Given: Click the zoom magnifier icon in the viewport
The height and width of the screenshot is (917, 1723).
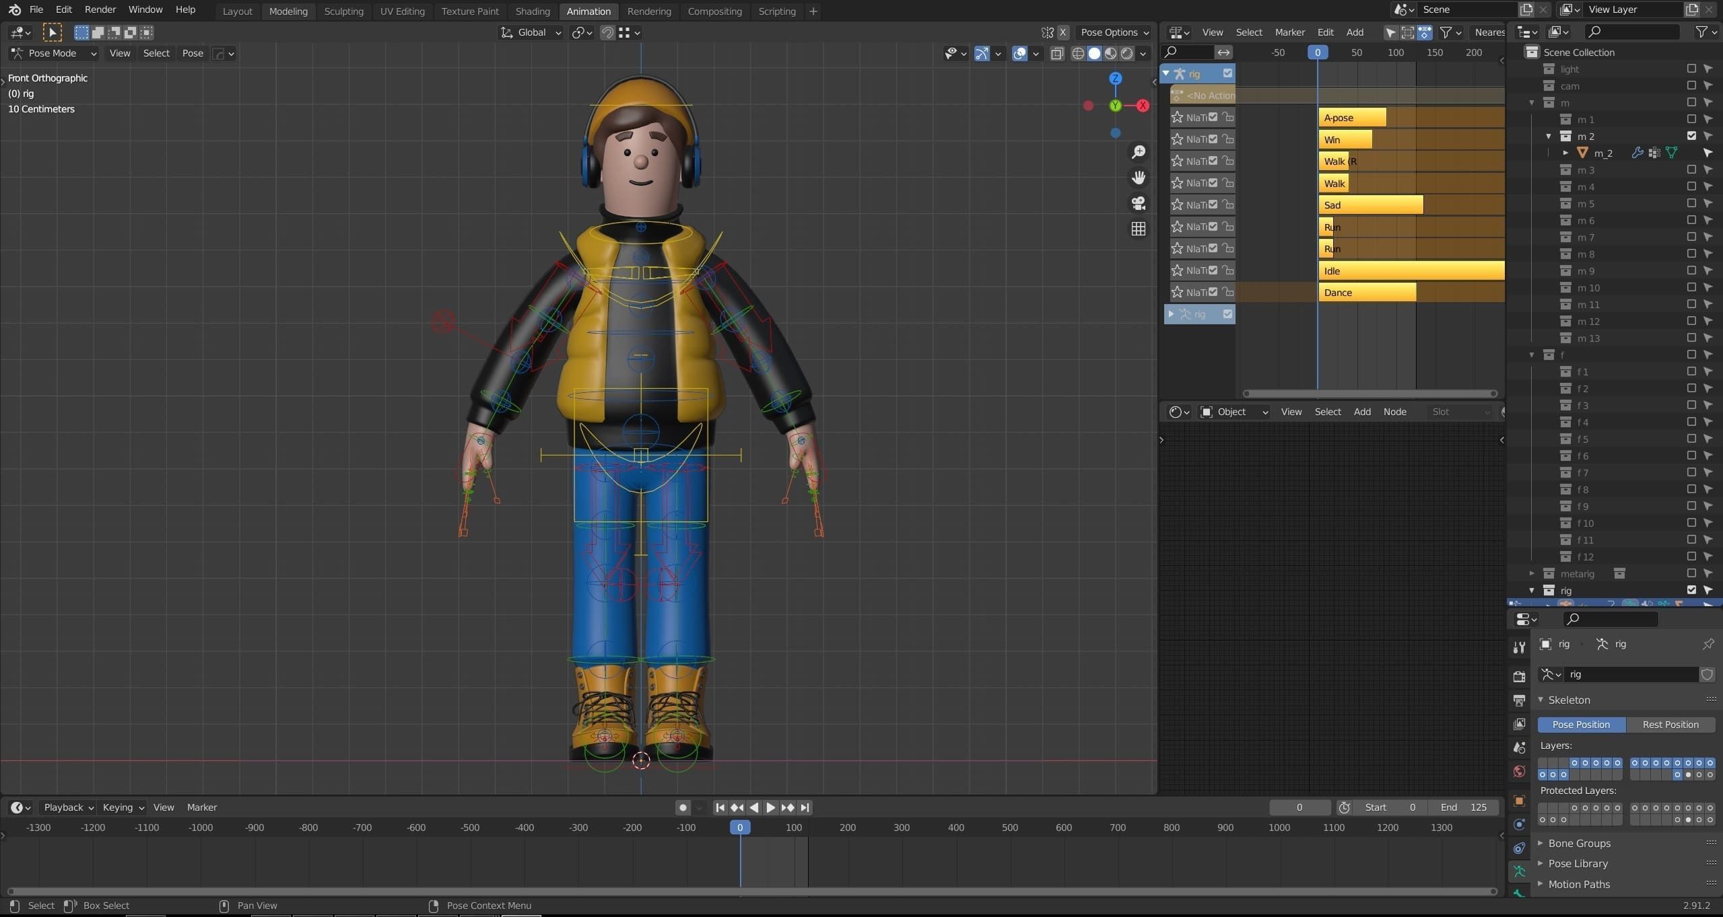Looking at the screenshot, I should pyautogui.click(x=1139, y=152).
